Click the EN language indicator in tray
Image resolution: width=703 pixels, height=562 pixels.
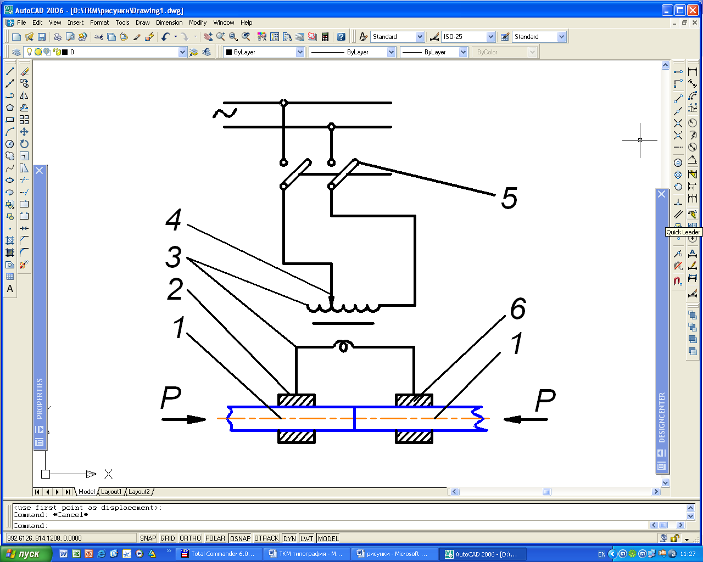[x=601, y=554]
